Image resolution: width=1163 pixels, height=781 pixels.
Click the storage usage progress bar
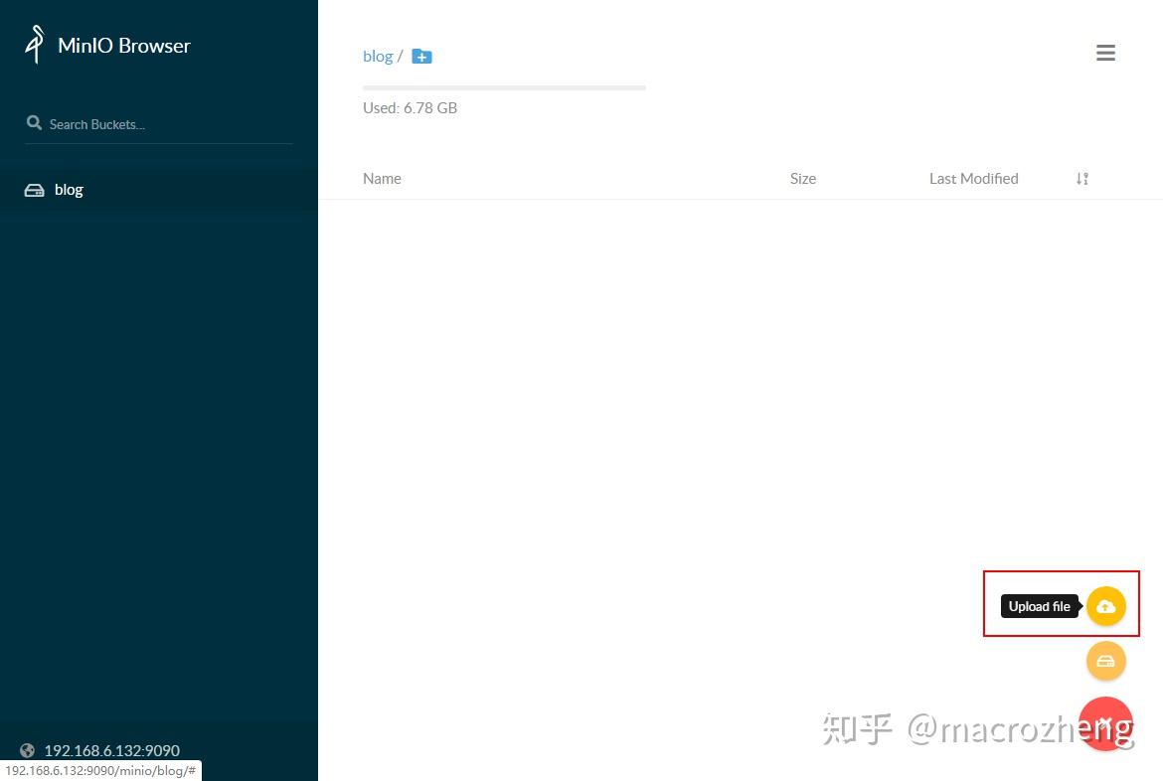click(x=504, y=87)
